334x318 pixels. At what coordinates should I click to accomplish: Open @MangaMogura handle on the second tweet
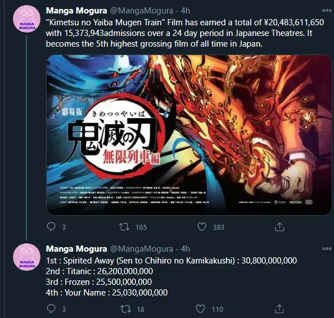click(142, 249)
